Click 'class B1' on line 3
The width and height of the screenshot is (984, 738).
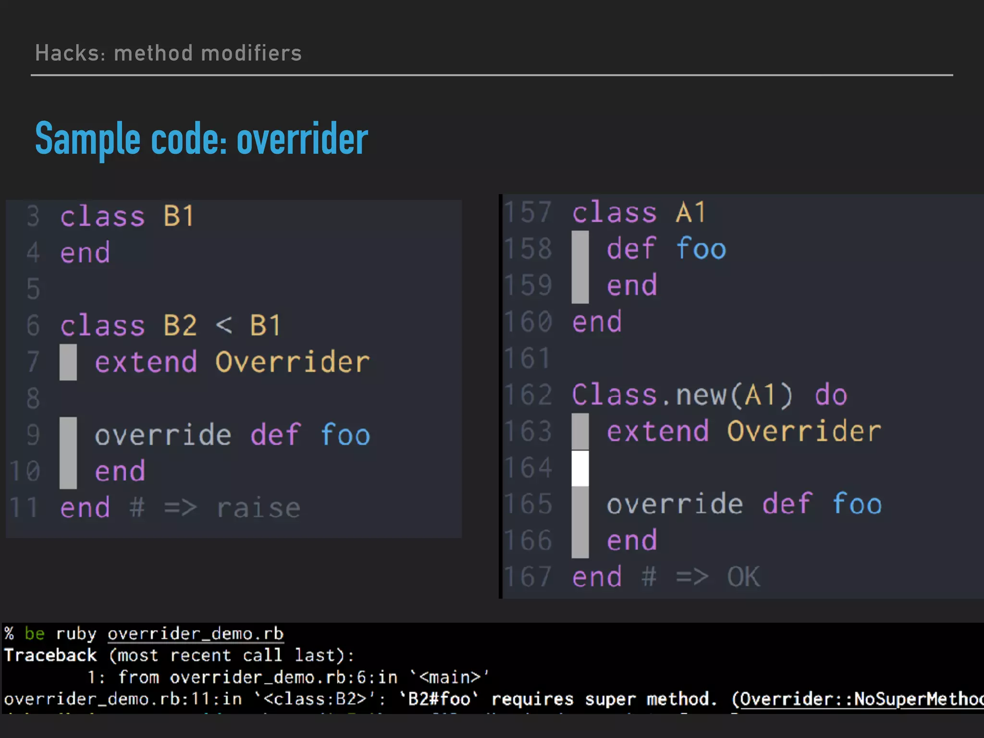127,216
